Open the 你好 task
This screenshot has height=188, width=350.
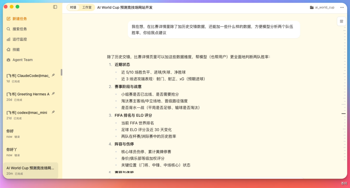31,134
